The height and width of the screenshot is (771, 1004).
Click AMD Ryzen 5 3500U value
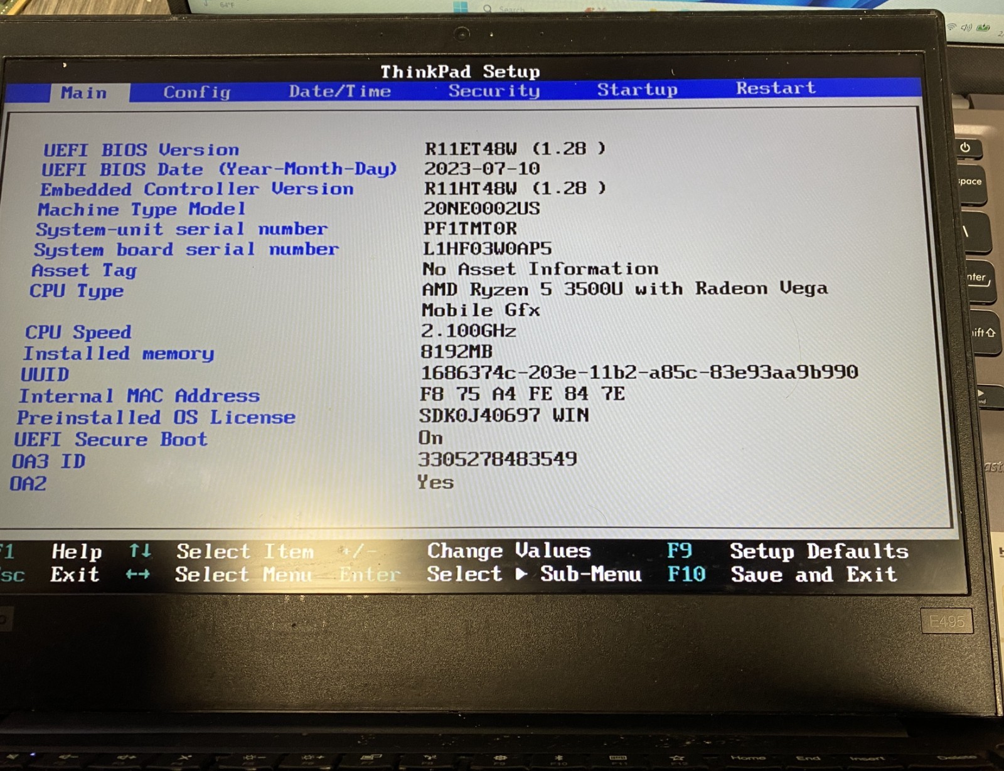[625, 289]
